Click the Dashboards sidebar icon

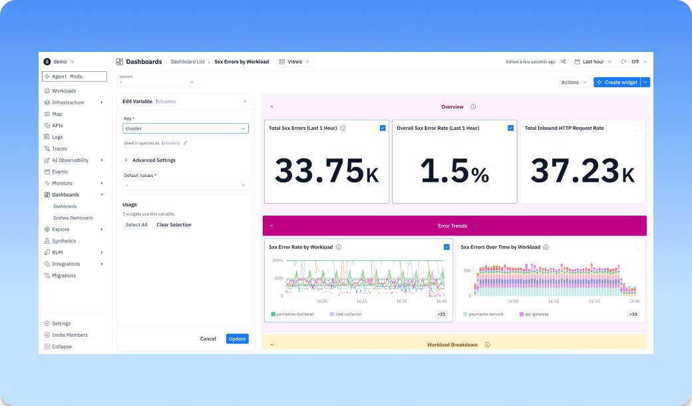coord(47,194)
